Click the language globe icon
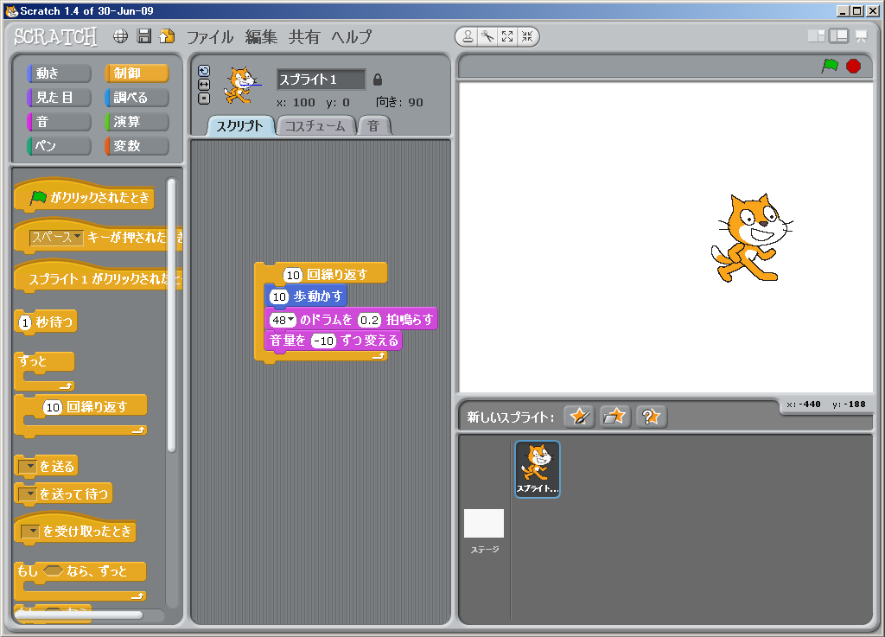The image size is (885, 637). (x=120, y=36)
